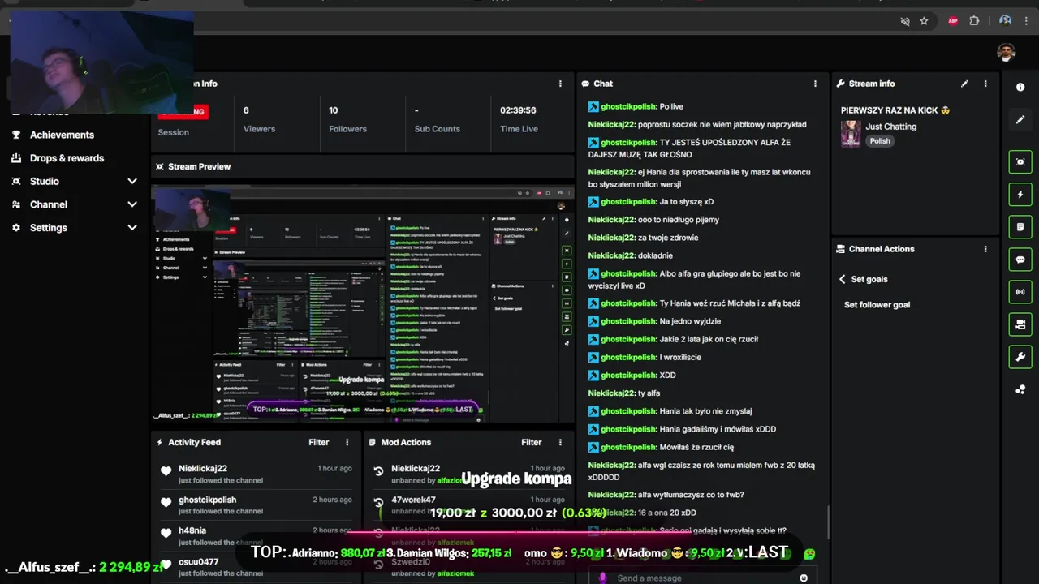Click the unban icon beside 47worek47

pyautogui.click(x=378, y=503)
